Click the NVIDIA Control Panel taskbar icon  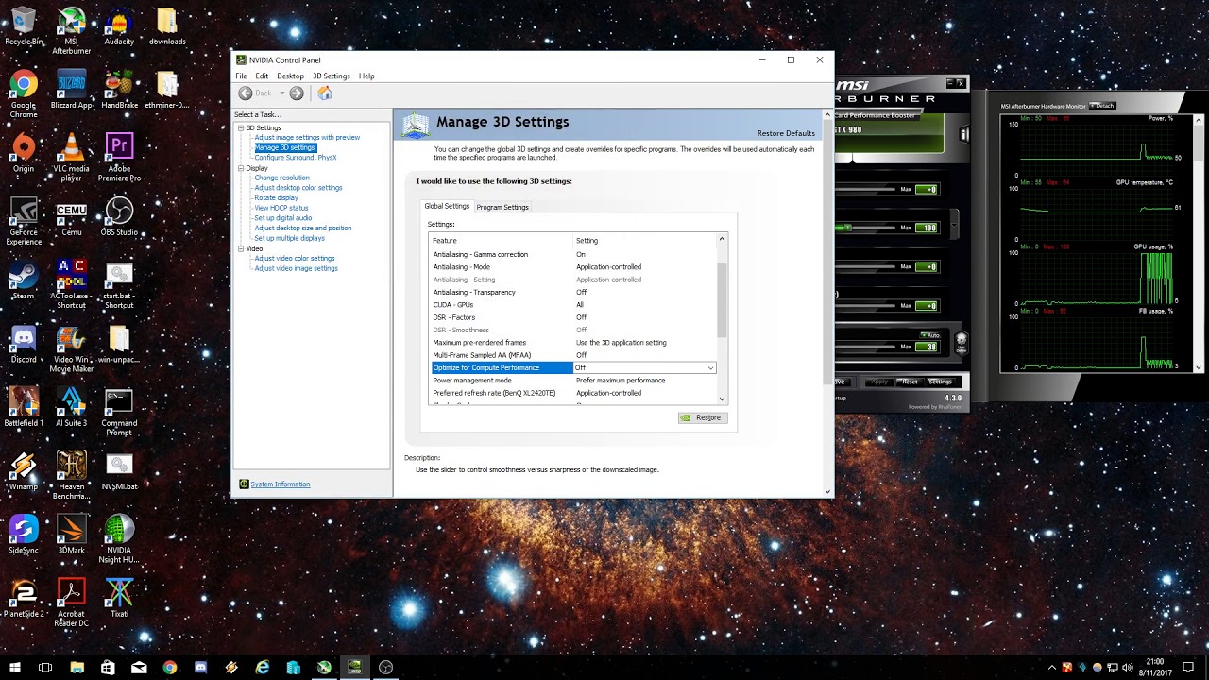pos(354,668)
